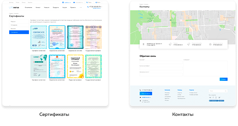
Task: Click the phone handset icon beside header number
Action: pos(88,7)
